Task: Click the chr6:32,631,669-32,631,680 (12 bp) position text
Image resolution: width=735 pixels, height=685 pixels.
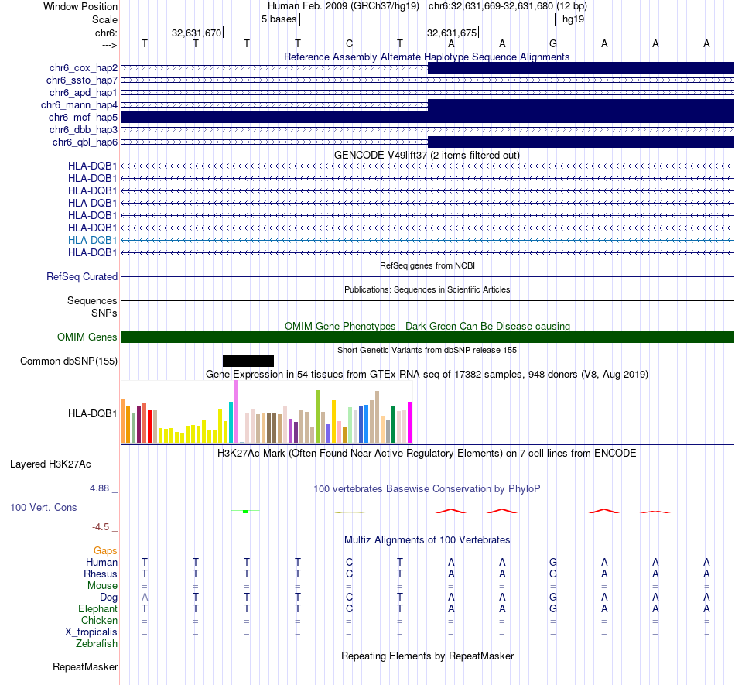Action: pos(508,6)
